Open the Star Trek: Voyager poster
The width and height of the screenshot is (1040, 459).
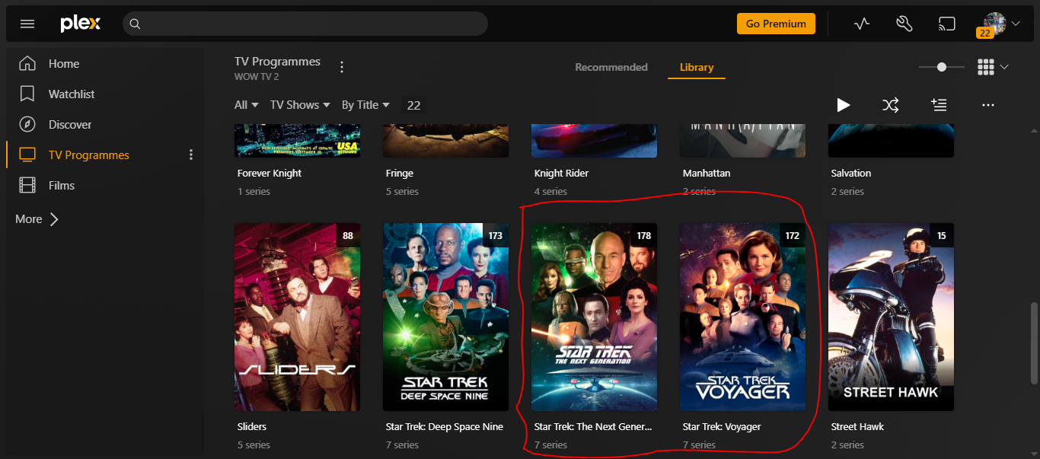742,317
